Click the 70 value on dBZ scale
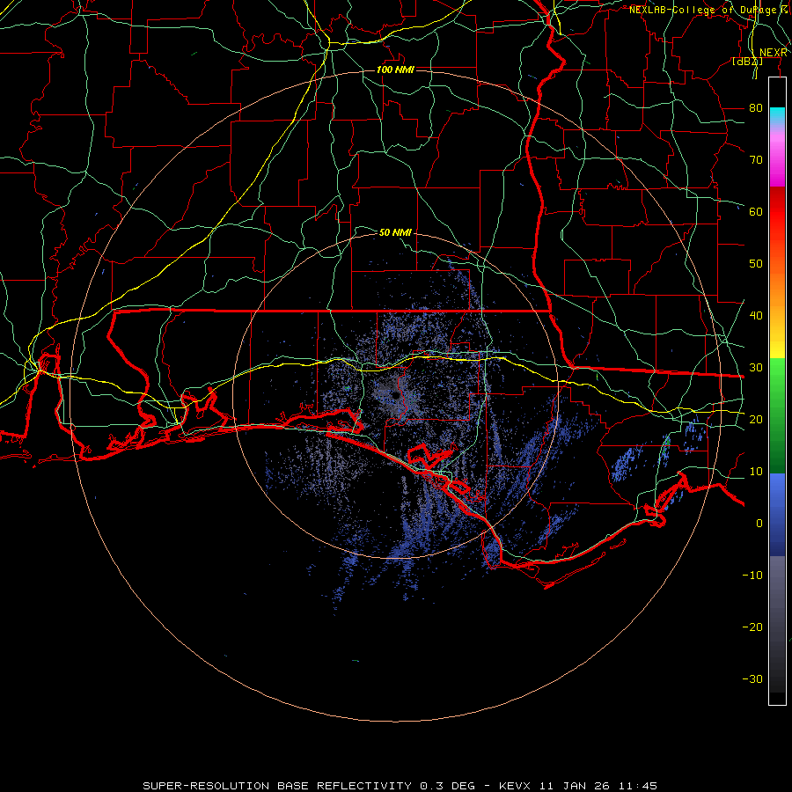 [756, 160]
